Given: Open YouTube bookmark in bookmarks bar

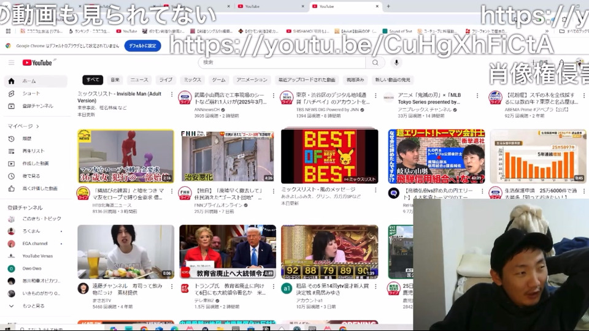Looking at the screenshot, I should click(126, 31).
